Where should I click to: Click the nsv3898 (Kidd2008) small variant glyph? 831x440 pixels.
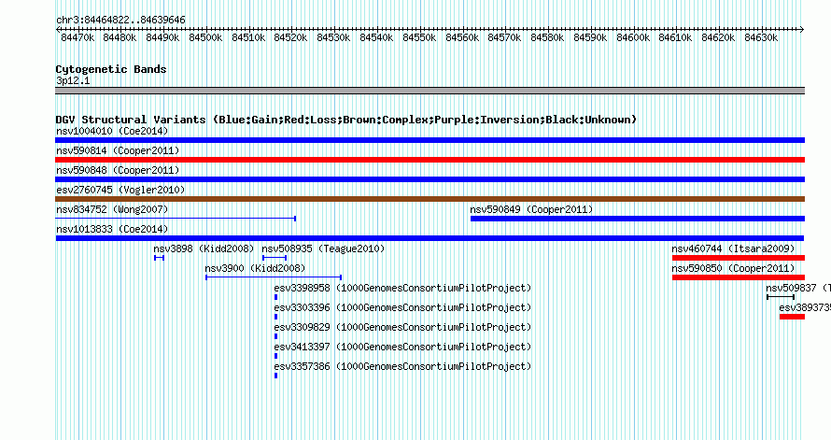tap(159, 258)
